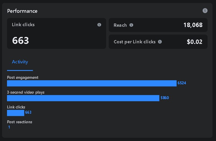Click the Performance panel info icon
Screen dimensions: 216x141
click(x=205, y=11)
